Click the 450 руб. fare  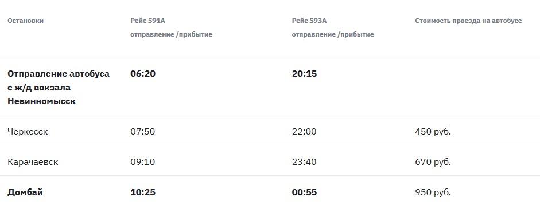click(433, 132)
